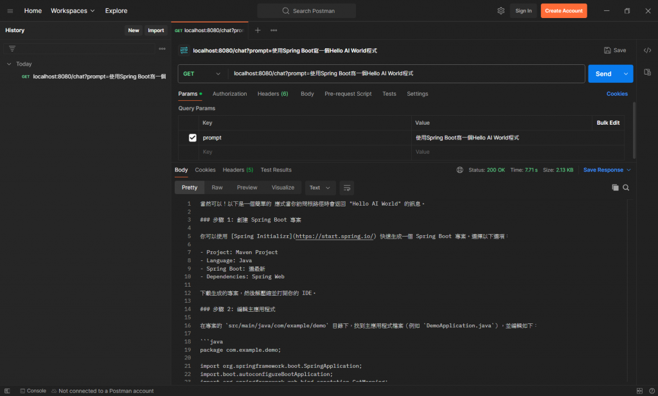Click the Create Account button

tap(564, 11)
